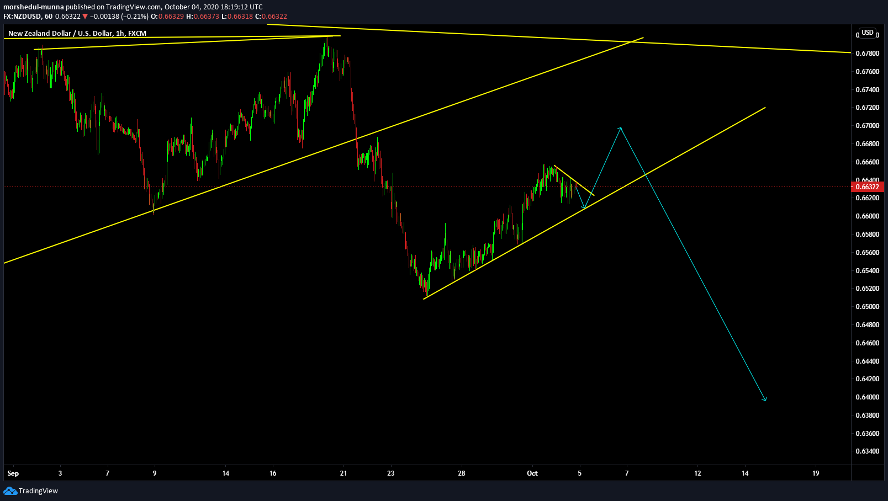
Task: Click the 0.65800 price axis label
Action: [x=867, y=234]
